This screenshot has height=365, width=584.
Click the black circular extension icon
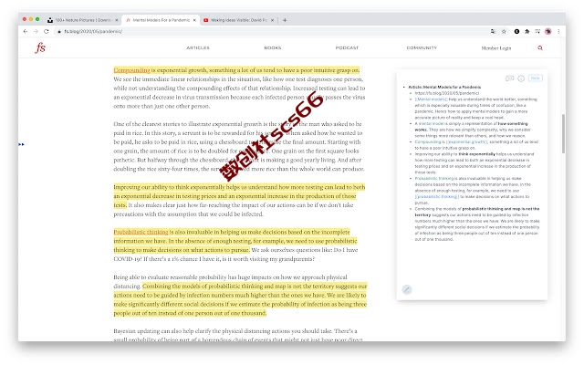tap(516, 32)
